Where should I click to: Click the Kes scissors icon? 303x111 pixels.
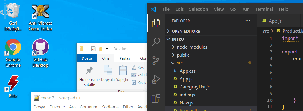click(x=134, y=67)
